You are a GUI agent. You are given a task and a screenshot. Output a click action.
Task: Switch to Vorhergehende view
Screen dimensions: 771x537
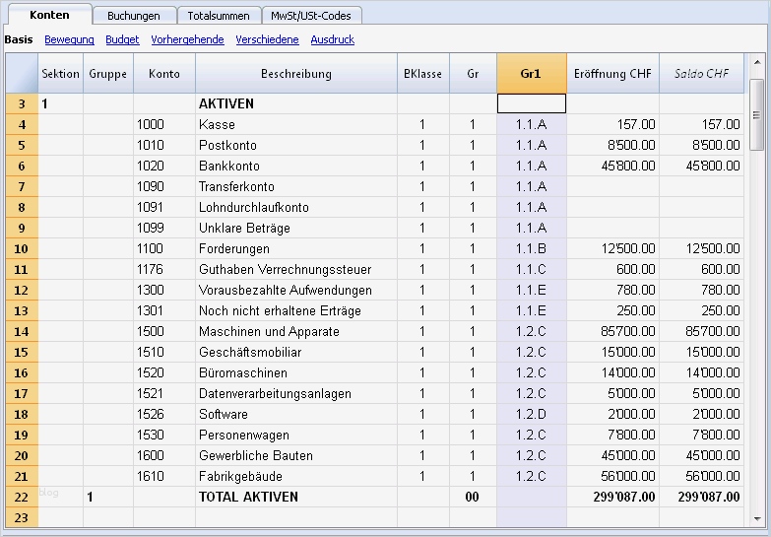[187, 40]
